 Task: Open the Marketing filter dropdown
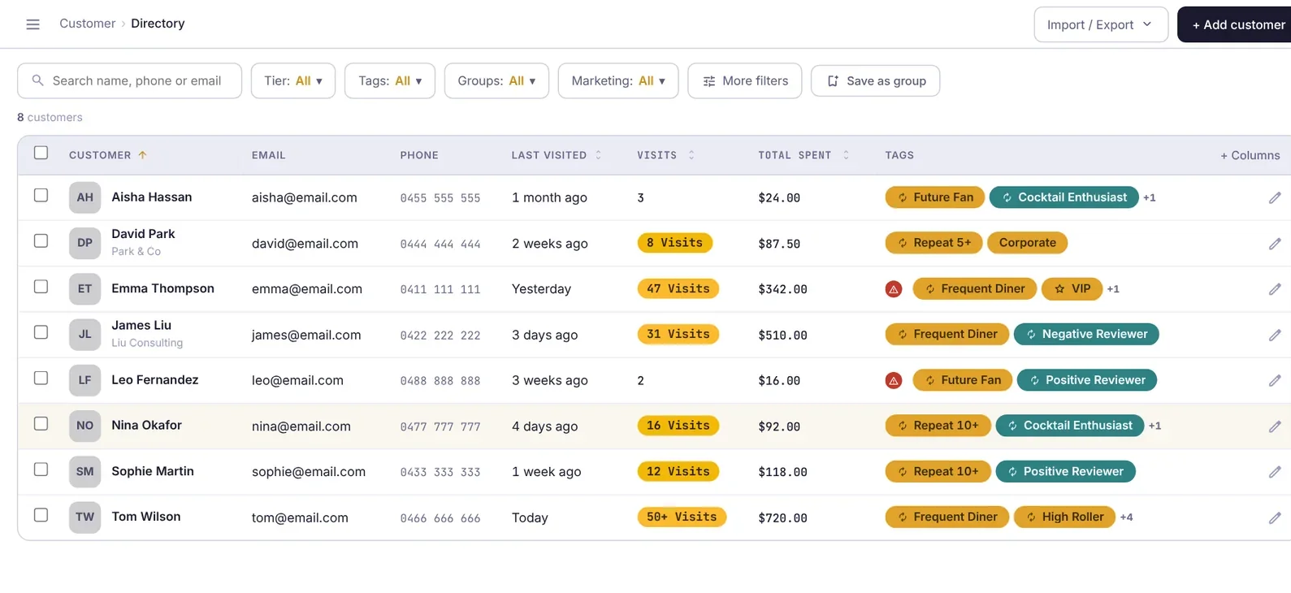tap(618, 81)
